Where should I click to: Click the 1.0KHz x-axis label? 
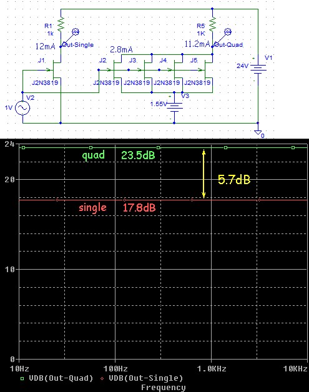click(212, 368)
